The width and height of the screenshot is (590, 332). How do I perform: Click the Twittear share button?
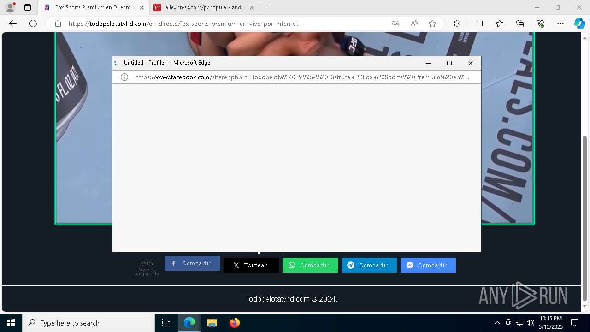click(251, 265)
